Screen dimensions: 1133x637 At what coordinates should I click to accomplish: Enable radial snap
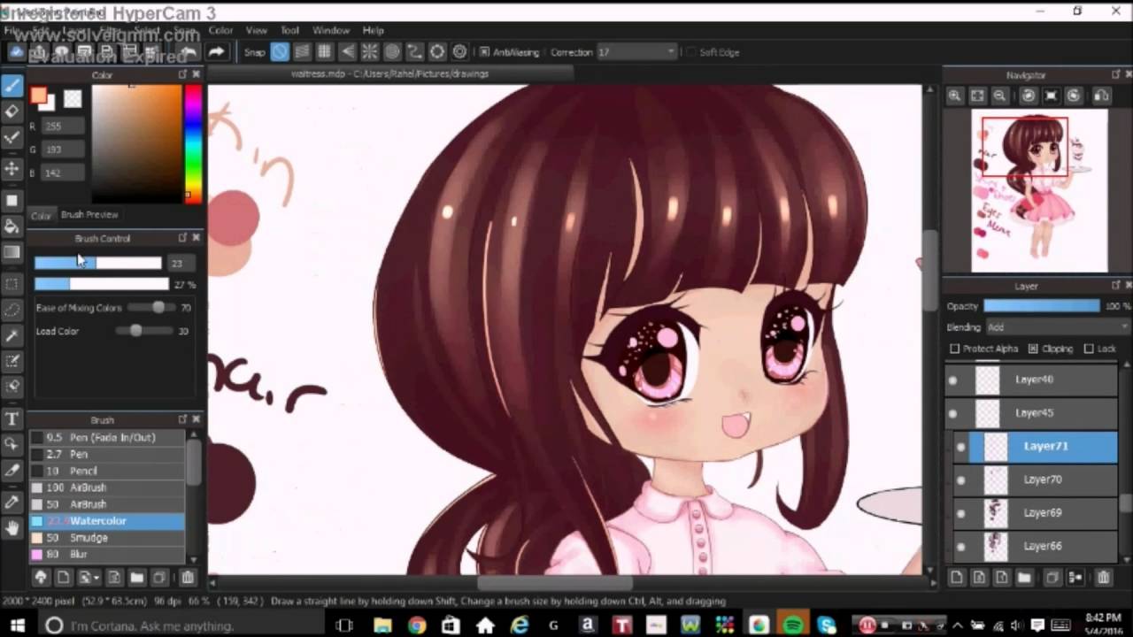pos(370,52)
